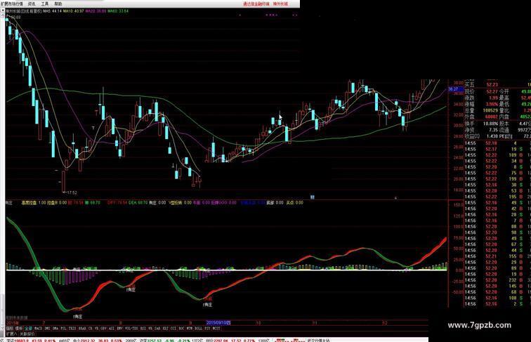The image size is (531, 342).
Task: Close chart pane with small x icon
Action: (x=3, y=11)
